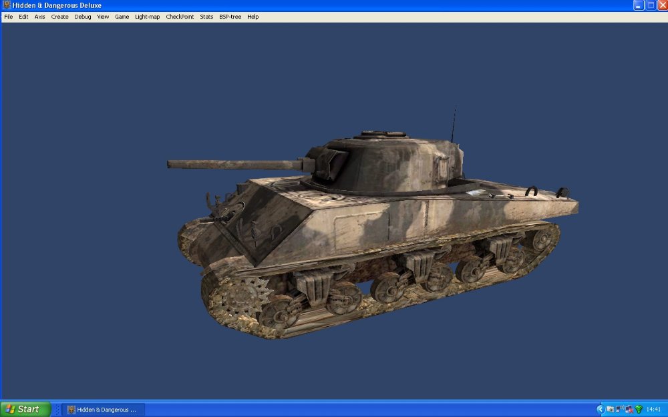Screen dimensions: 668x417
Task: Open the View menu
Action: tap(103, 17)
